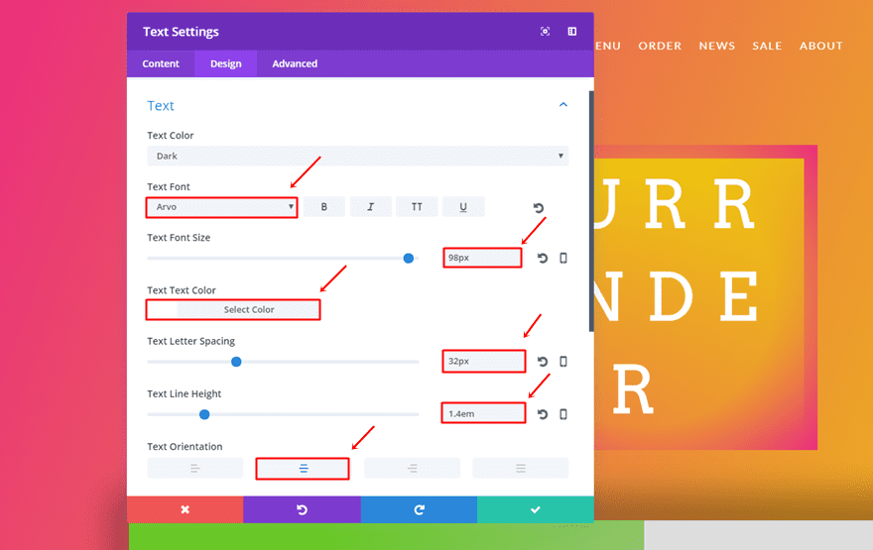
Task: Open the Text Color dropdown showing Dark
Action: [357, 156]
